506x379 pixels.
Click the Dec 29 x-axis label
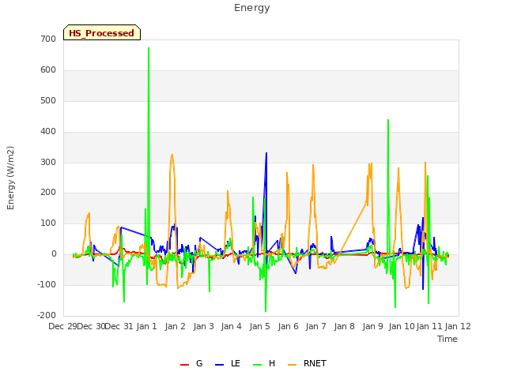pos(63,326)
